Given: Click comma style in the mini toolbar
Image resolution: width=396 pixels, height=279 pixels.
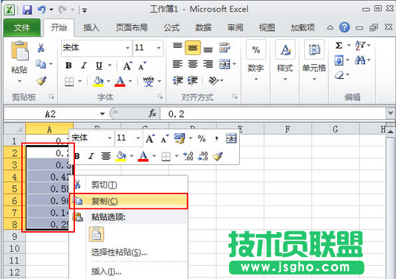Looking at the screenshot, I should click(216, 138).
